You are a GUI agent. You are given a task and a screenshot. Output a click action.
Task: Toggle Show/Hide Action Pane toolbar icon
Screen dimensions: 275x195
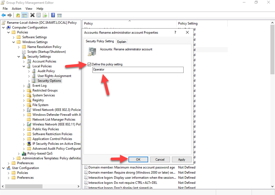(59, 15)
